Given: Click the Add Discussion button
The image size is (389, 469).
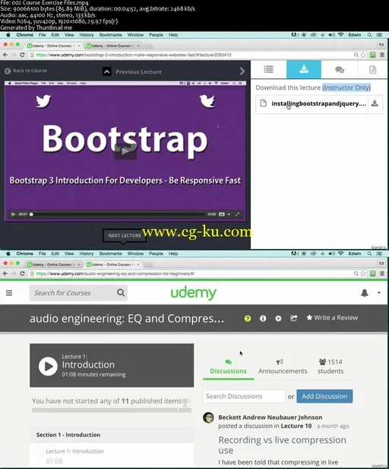Looking at the screenshot, I should (x=324, y=397).
